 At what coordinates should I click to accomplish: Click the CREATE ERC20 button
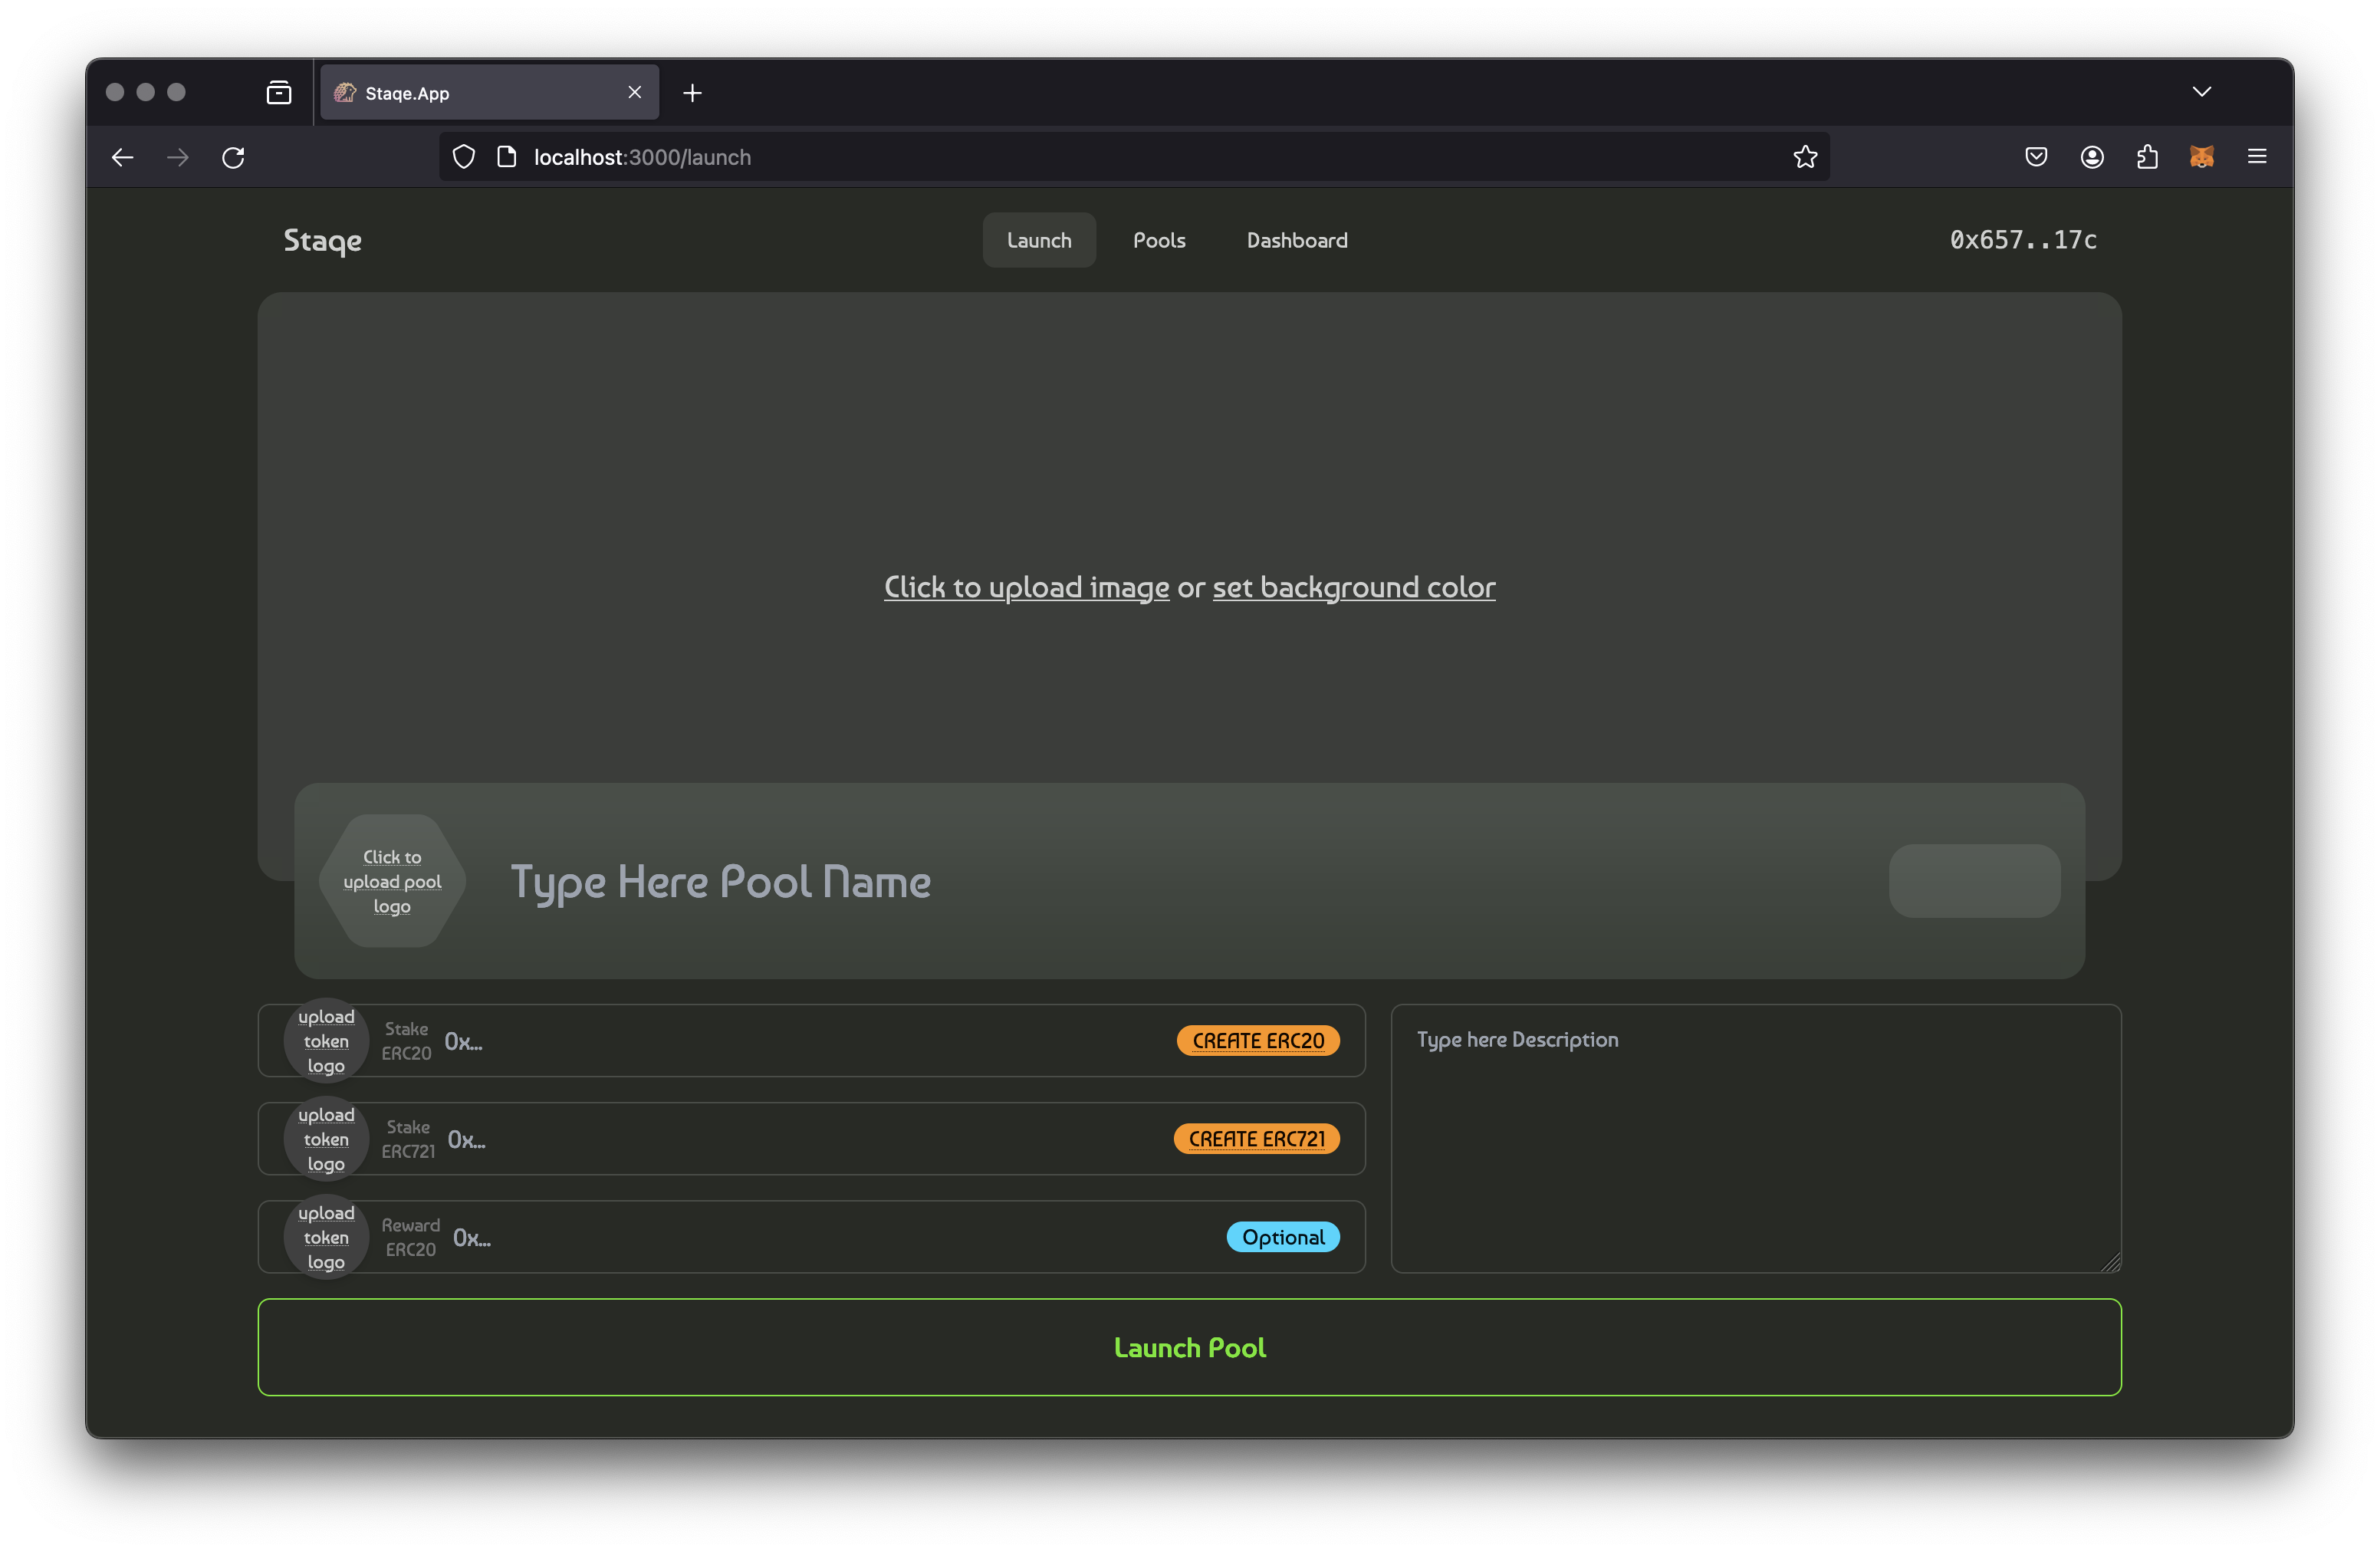(1257, 1040)
